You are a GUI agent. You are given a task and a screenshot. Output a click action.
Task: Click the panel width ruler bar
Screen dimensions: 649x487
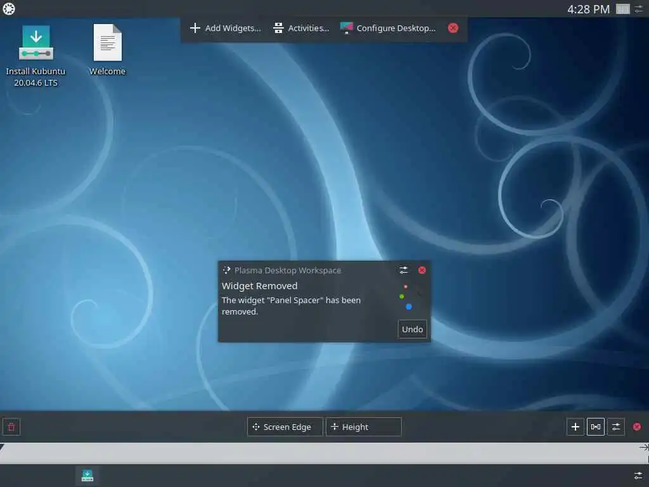(324, 453)
